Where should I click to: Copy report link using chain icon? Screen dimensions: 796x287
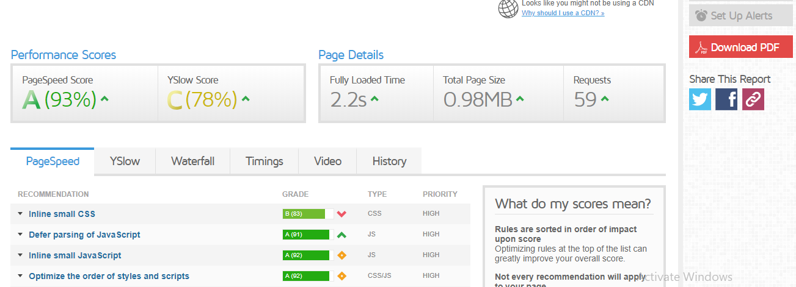pos(753,99)
